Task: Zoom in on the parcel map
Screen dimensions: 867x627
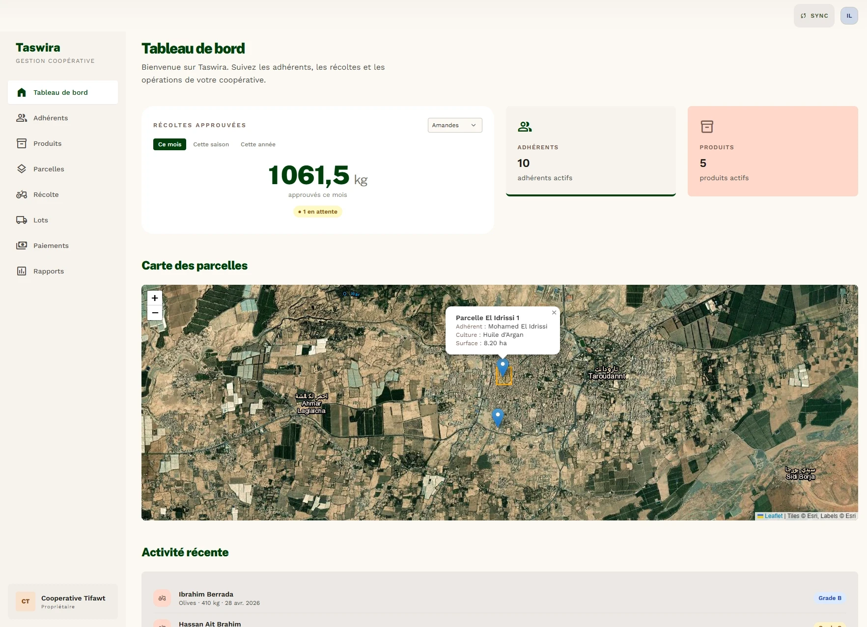Action: pyautogui.click(x=155, y=298)
